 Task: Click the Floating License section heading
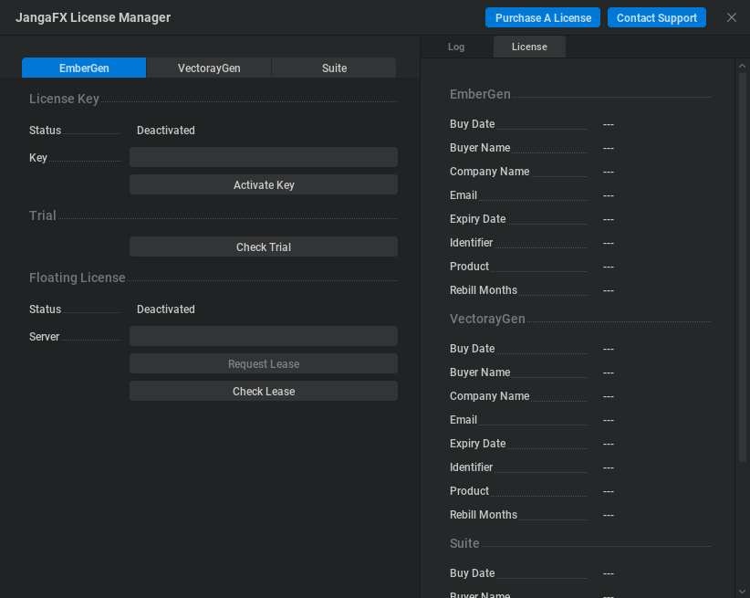pyautogui.click(x=77, y=278)
